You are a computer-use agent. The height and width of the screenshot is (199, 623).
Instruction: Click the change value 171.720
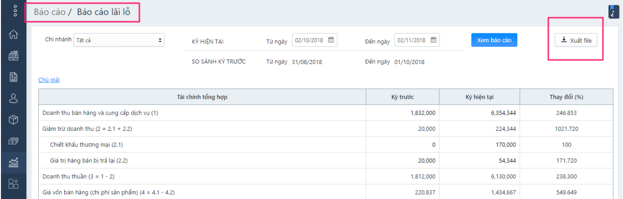coord(566,161)
